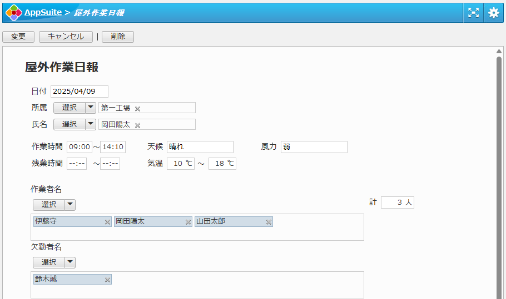
Task: Expand the 氏名 selection dropdown arrow
Action: pos(91,124)
